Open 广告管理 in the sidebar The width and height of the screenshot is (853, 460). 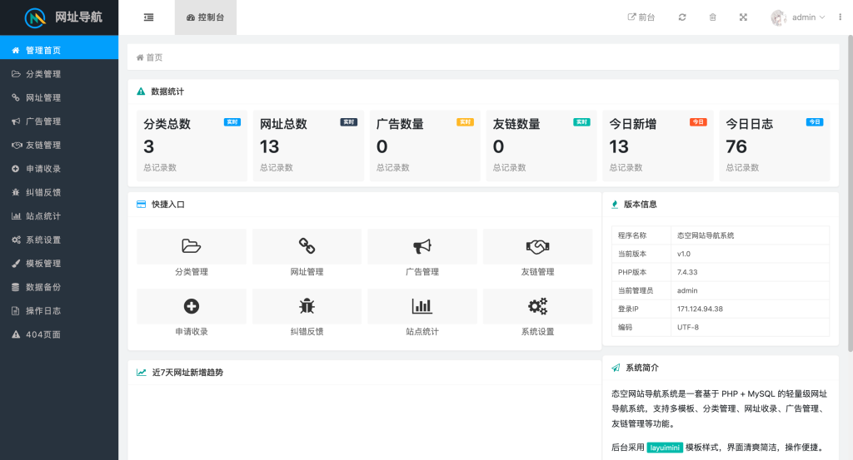(x=59, y=121)
